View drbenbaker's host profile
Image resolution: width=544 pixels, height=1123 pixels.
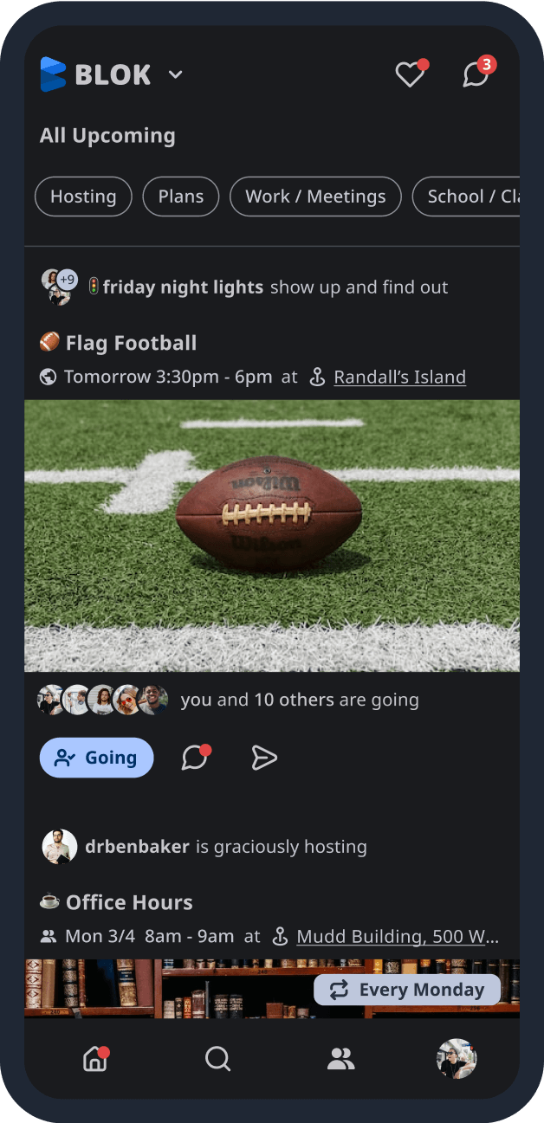pyautogui.click(x=137, y=846)
